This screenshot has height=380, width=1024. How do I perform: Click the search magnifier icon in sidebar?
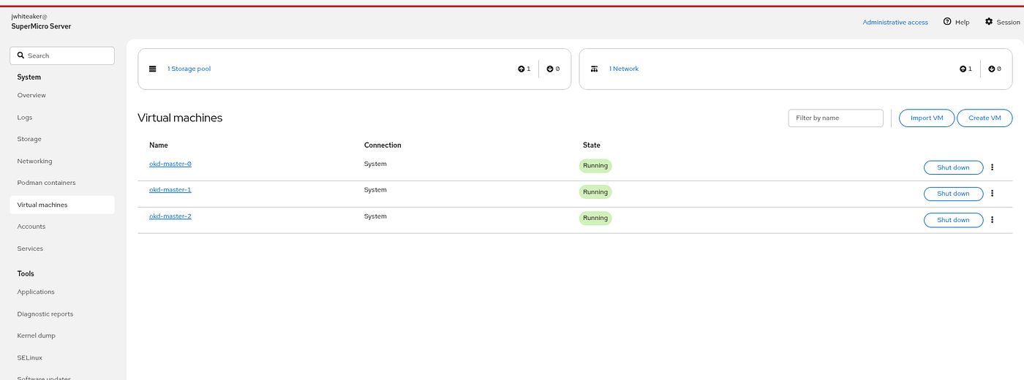(x=21, y=56)
